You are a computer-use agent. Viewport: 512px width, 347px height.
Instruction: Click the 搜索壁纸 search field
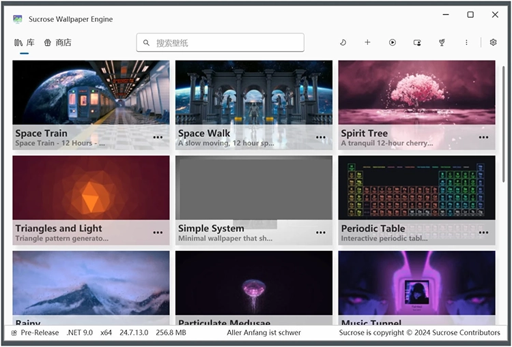point(220,43)
